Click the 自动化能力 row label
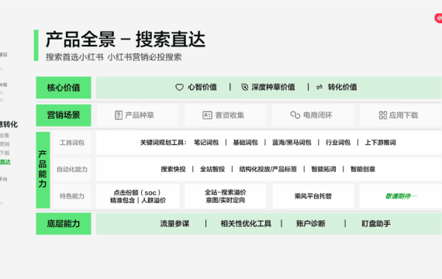 click(x=72, y=170)
